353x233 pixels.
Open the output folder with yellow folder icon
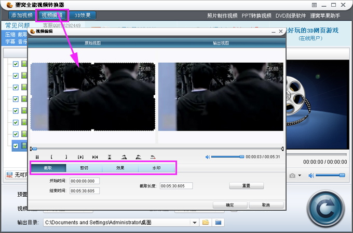pos(206,223)
